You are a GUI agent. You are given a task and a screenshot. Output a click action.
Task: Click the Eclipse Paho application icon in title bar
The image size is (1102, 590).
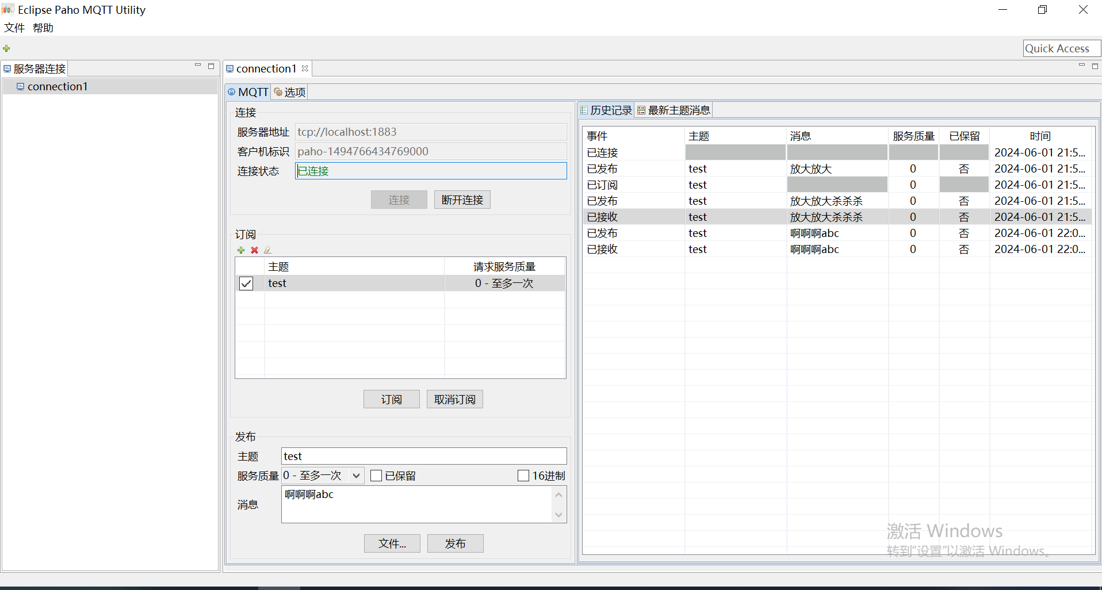pyautogui.click(x=7, y=9)
